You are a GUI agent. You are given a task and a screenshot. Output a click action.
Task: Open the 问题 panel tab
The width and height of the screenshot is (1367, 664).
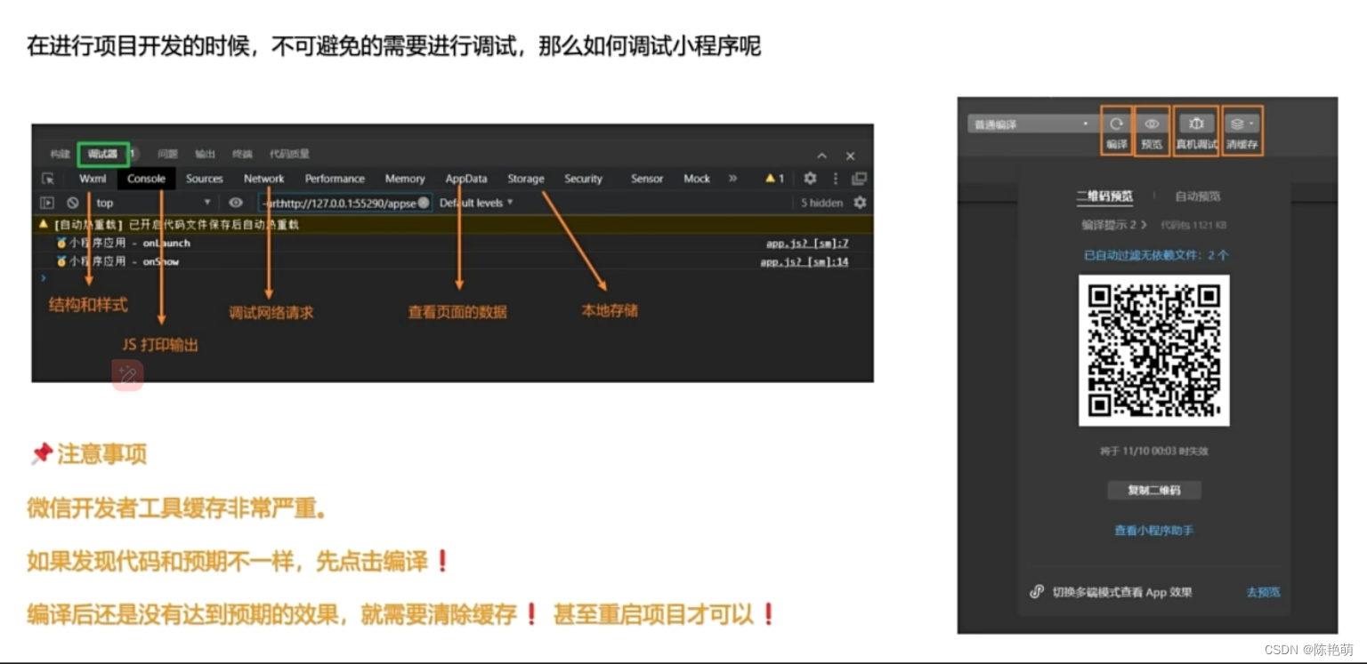[x=167, y=155]
